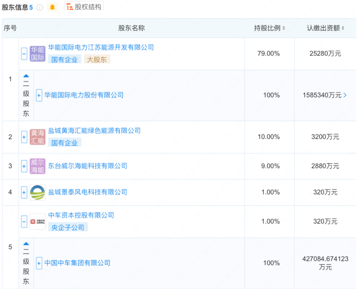Click the orange bell alert icon
This screenshot has height=294, width=363.
[x=52, y=7]
